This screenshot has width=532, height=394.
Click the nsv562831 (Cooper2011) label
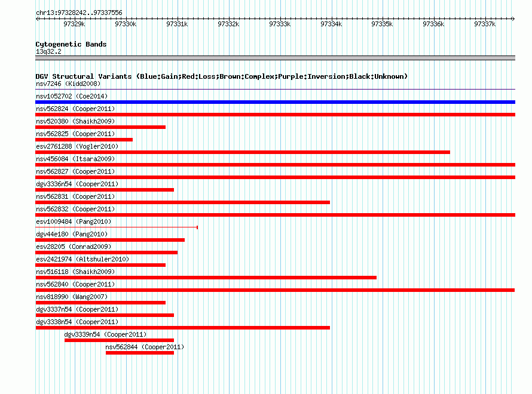click(75, 196)
